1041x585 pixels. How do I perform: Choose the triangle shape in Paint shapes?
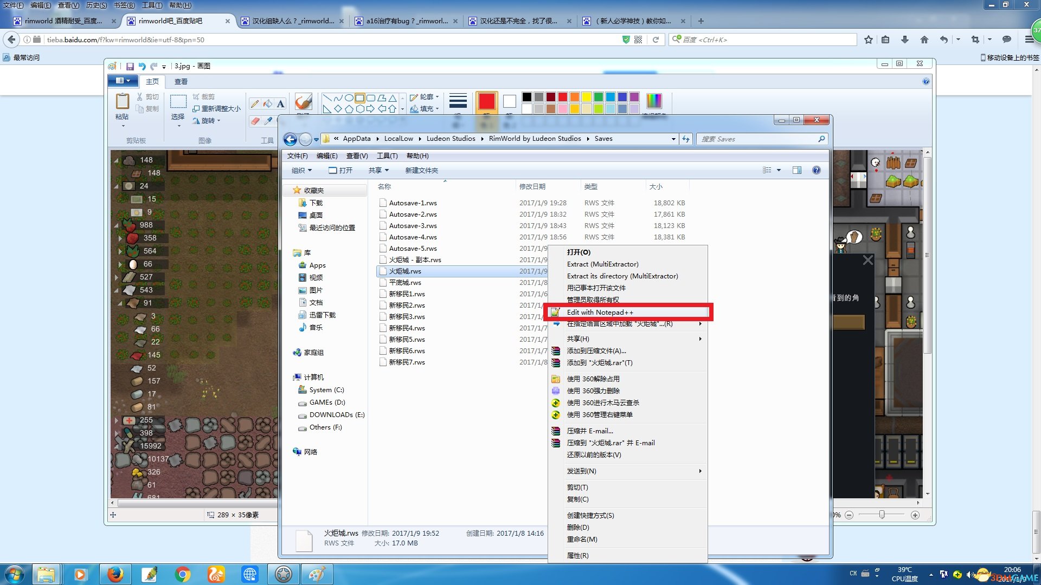pos(393,98)
